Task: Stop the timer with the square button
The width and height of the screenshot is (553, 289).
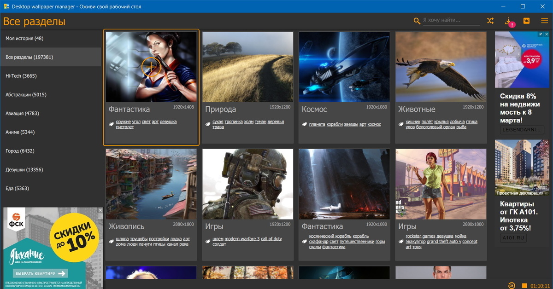Action: click(x=524, y=285)
